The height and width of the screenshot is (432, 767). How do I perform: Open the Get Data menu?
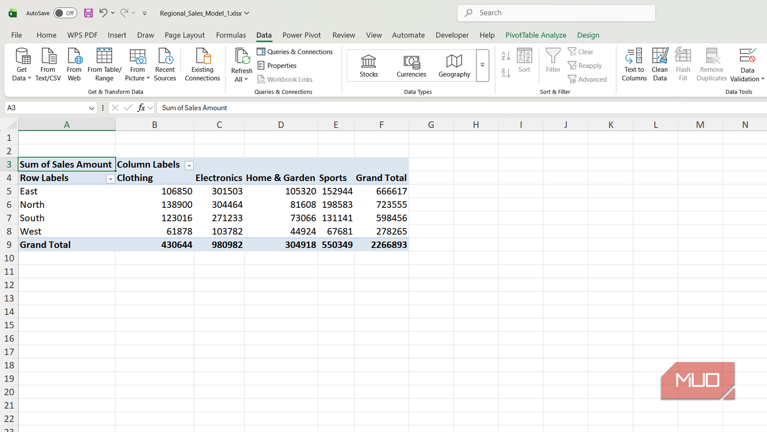[x=21, y=64]
